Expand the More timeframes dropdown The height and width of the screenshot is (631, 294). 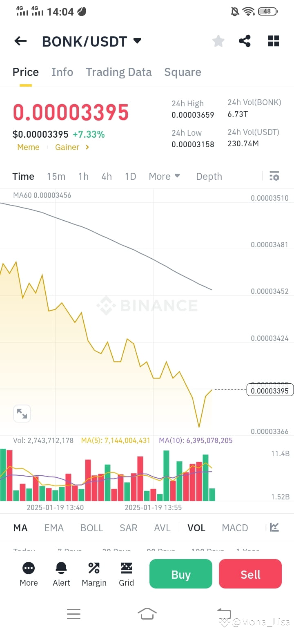[164, 176]
